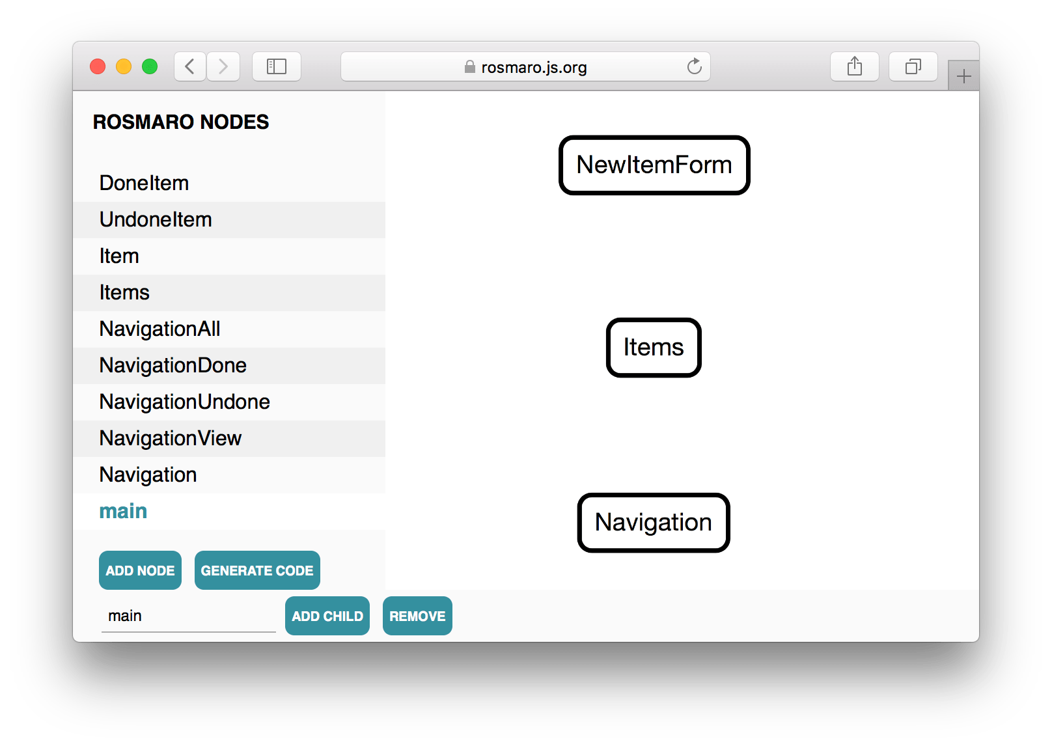
Task: Click the ADD CHILD button
Action: (327, 616)
